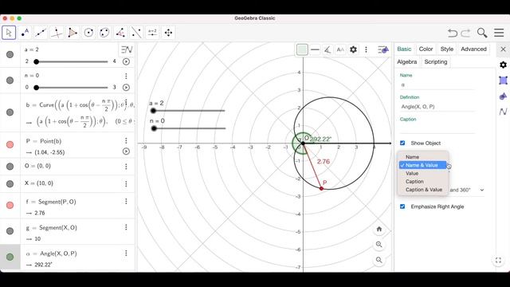The height and width of the screenshot is (287, 510).
Task: Play animation for slider n
Action: pyautogui.click(x=126, y=87)
